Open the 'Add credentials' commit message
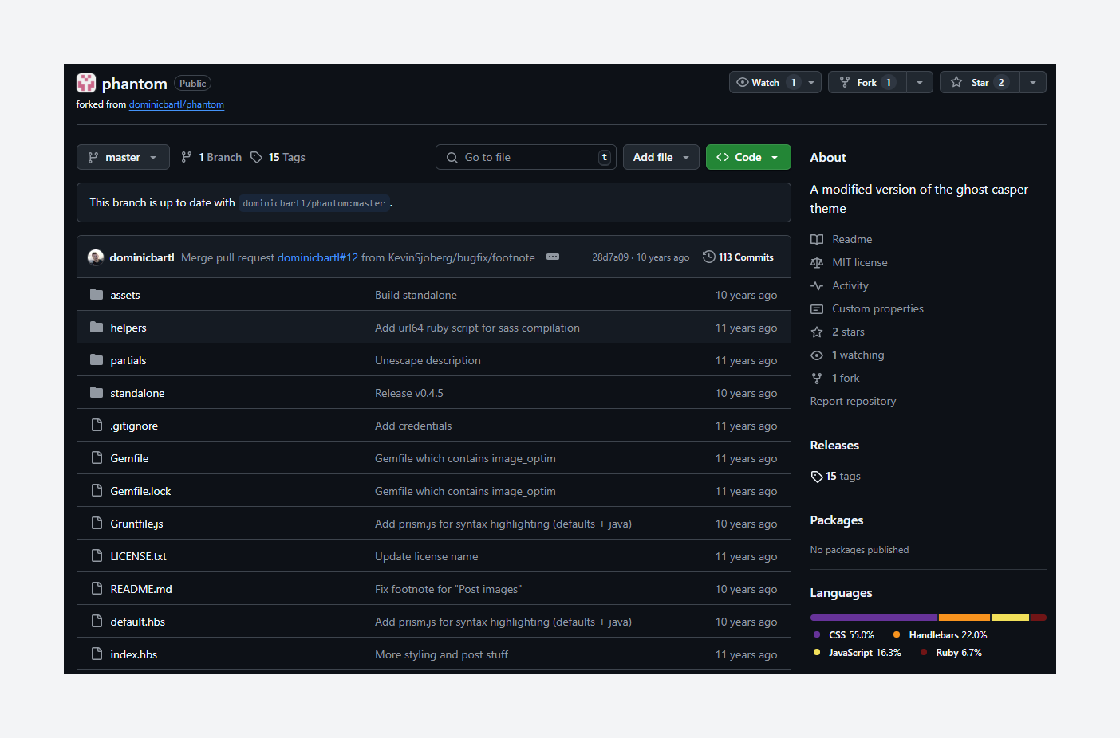1120x738 pixels. (x=413, y=426)
